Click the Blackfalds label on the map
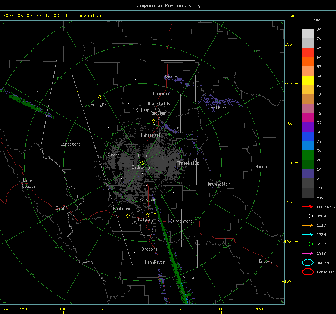 click(x=159, y=103)
